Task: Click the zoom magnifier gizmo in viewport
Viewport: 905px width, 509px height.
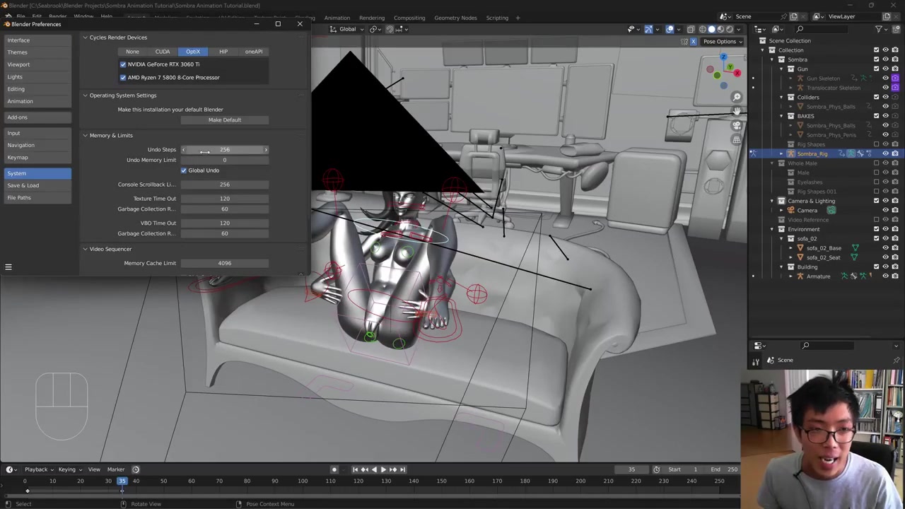Action: 737,97
